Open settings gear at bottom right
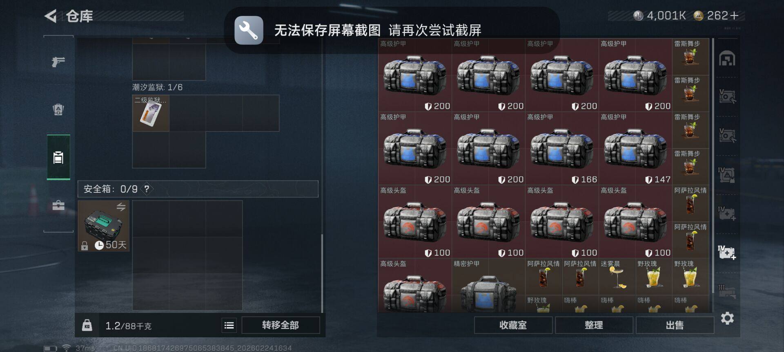The image size is (784, 352). coord(727,318)
